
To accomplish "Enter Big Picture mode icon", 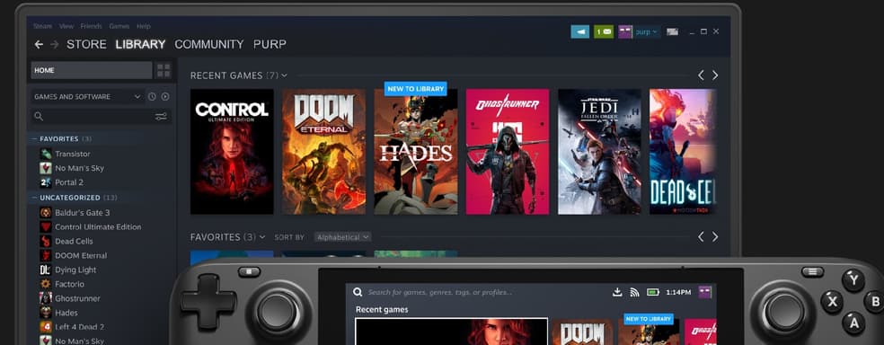I will 672,31.
